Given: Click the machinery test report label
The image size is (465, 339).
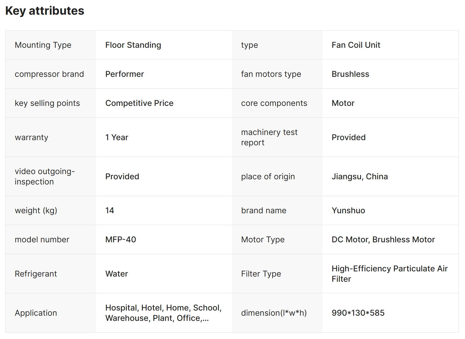Looking at the screenshot, I should [269, 137].
